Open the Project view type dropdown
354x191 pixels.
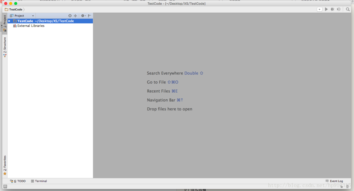pyautogui.click(x=22, y=16)
